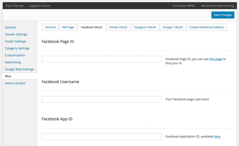239x146 pixels.
Task: Follow the 'here' link for Application ID
Action: 217,136
